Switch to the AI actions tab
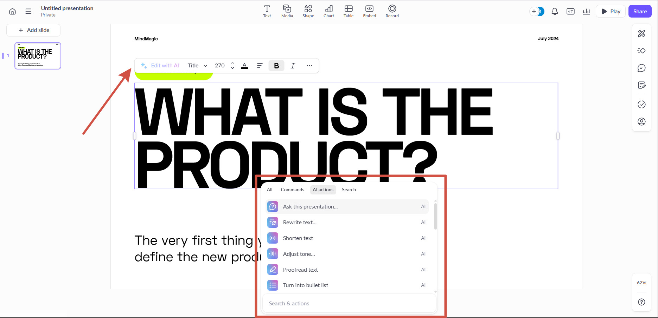The image size is (658, 318). pos(323,190)
